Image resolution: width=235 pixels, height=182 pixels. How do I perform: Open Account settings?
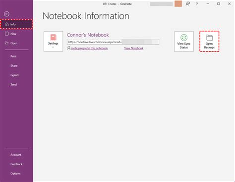coord(16,155)
